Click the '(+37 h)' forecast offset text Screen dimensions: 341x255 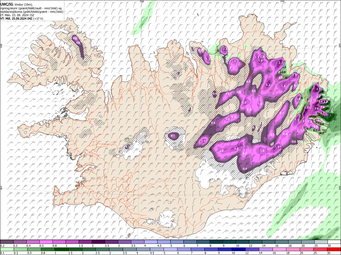pos(38,19)
